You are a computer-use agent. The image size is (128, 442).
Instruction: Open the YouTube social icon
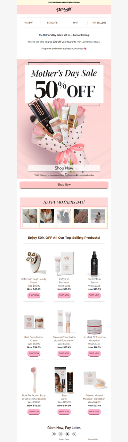pos(68,434)
